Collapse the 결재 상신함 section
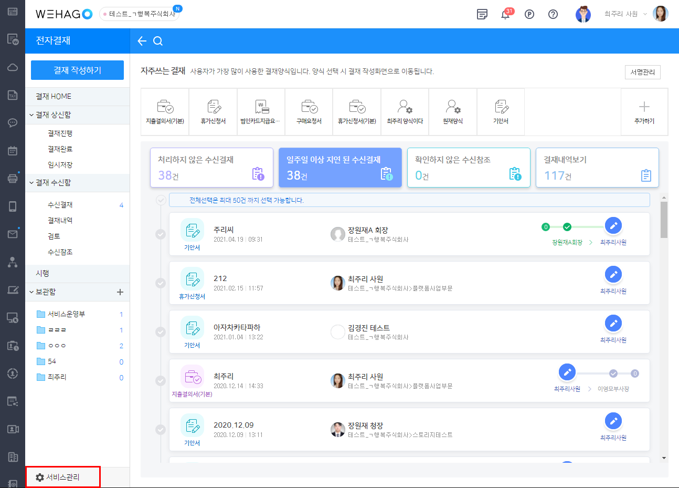The image size is (679, 488). [x=31, y=115]
